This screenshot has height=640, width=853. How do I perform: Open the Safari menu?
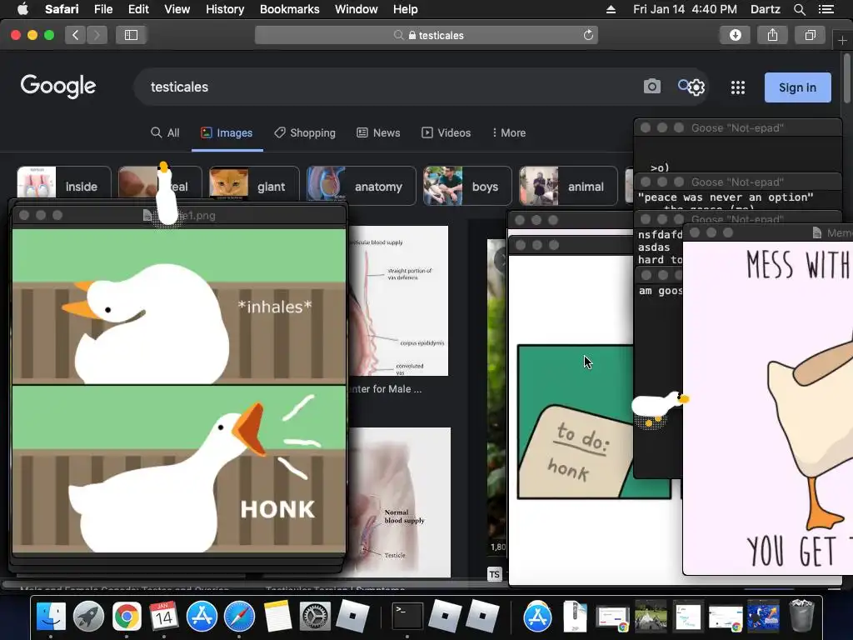pyautogui.click(x=62, y=9)
